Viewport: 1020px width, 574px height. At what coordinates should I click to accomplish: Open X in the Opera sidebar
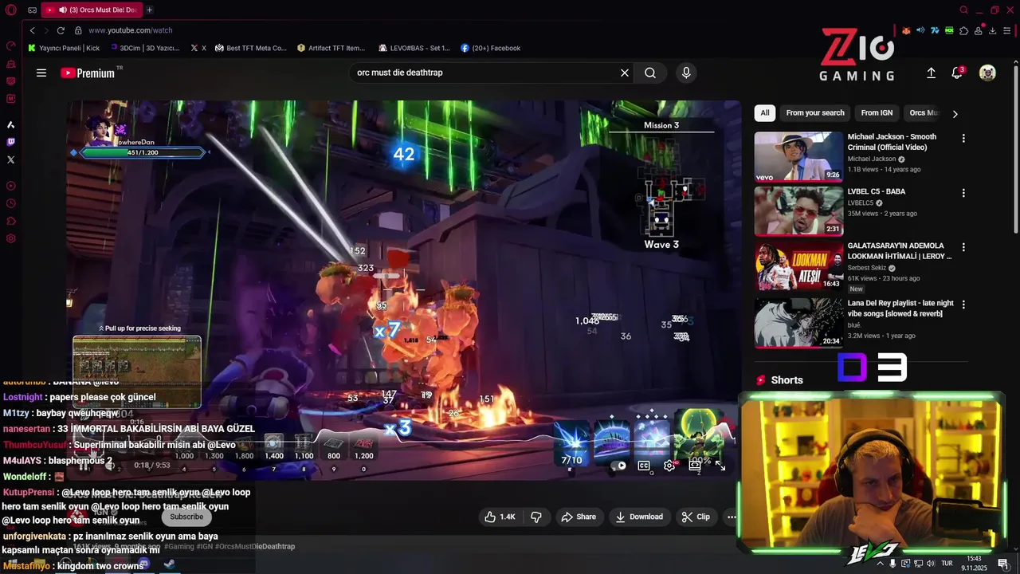coord(10,159)
